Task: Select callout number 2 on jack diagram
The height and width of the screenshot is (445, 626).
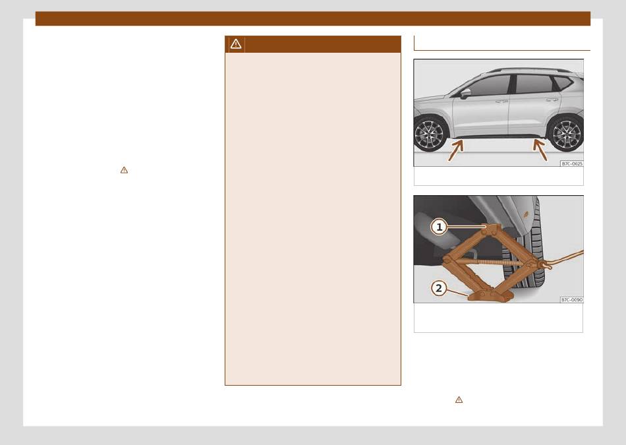Action: (439, 288)
